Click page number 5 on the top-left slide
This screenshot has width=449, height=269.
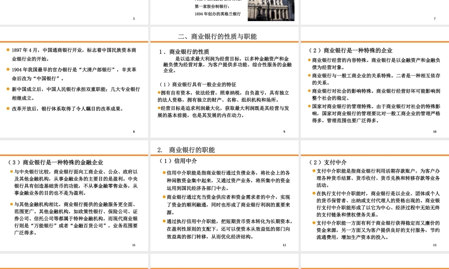(x=133, y=19)
